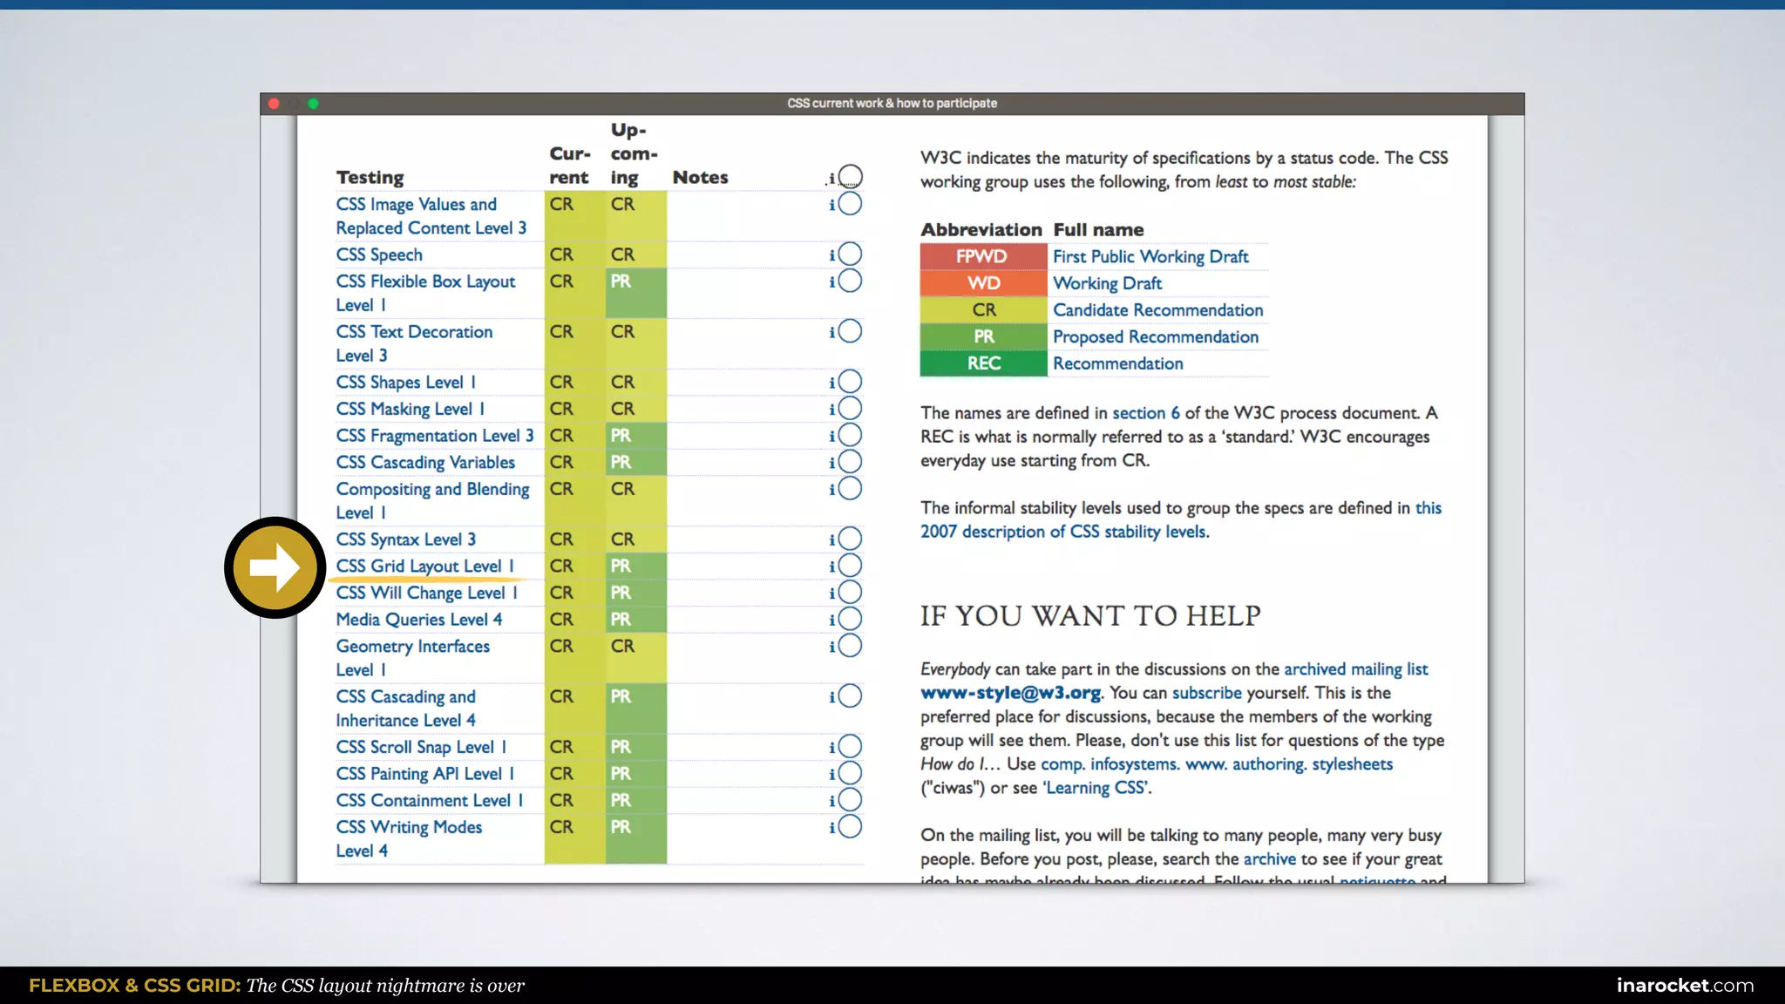Click the red close dot in title bar
This screenshot has height=1004, width=1785.
274,104
